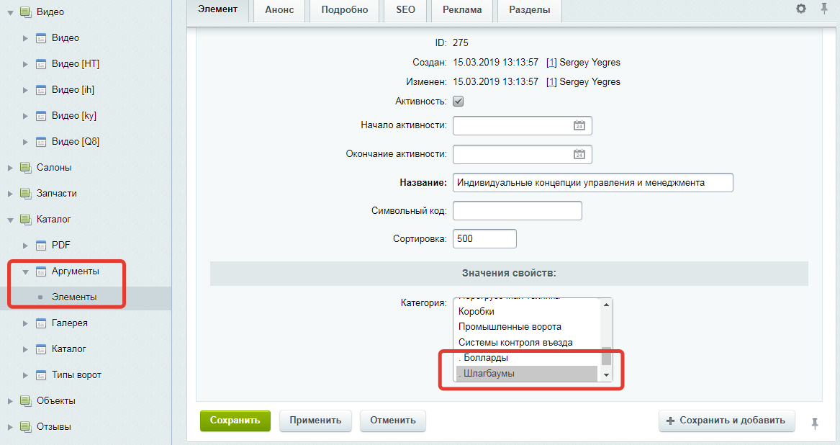Click into the Символьный код field
840x445 pixels.
(x=517, y=211)
